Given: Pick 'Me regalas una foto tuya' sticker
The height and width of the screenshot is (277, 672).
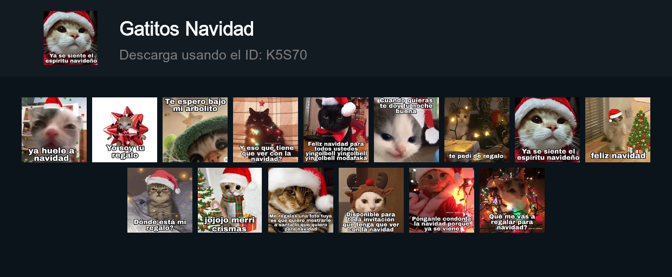Looking at the screenshot, I should pyautogui.click(x=301, y=200).
